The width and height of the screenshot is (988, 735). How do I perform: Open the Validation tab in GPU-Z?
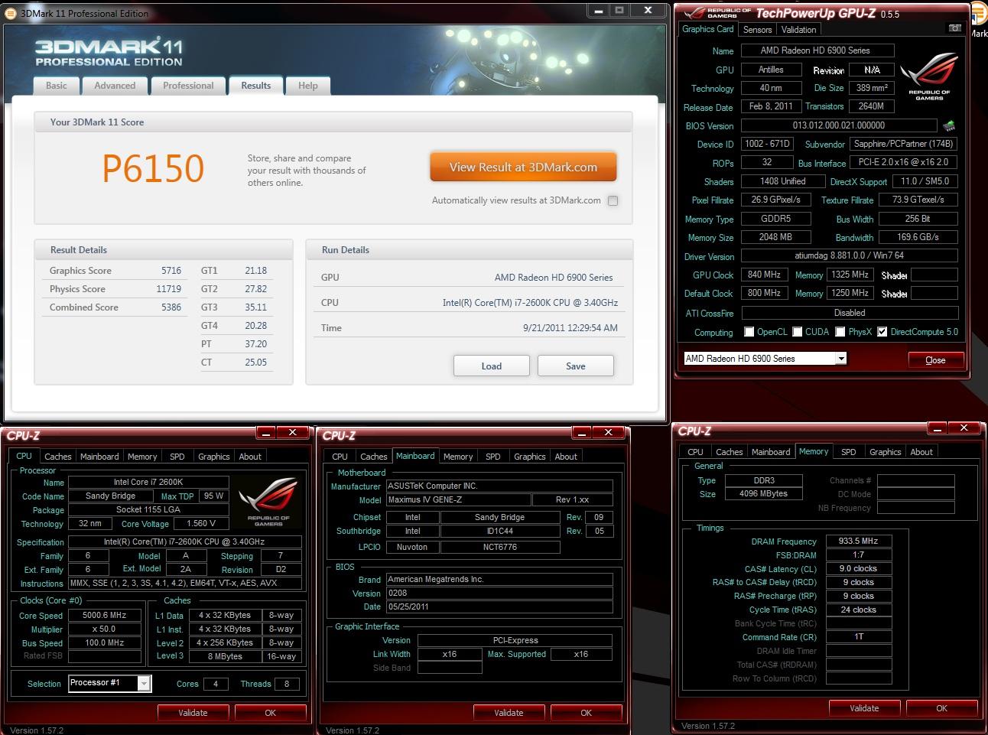(x=798, y=30)
